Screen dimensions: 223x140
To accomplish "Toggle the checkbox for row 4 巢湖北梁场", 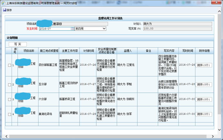I will click(9, 114).
